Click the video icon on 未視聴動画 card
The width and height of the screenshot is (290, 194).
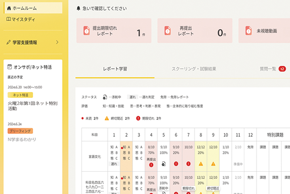tap(248, 31)
